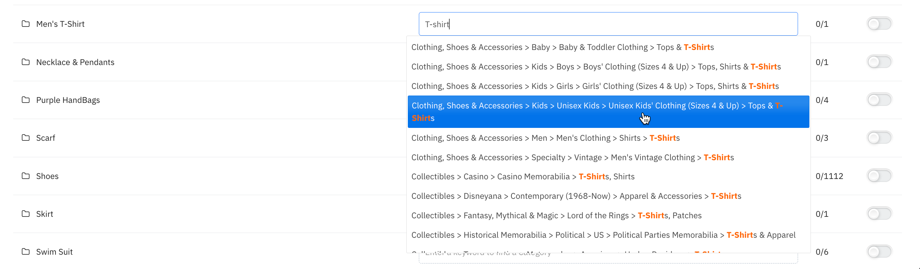
Task: Toggle the switch for Men's T-Shirt row
Action: (879, 24)
